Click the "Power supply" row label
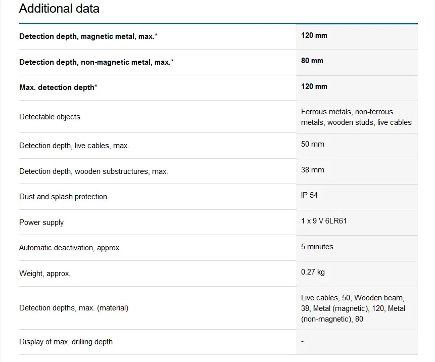 pos(41,222)
